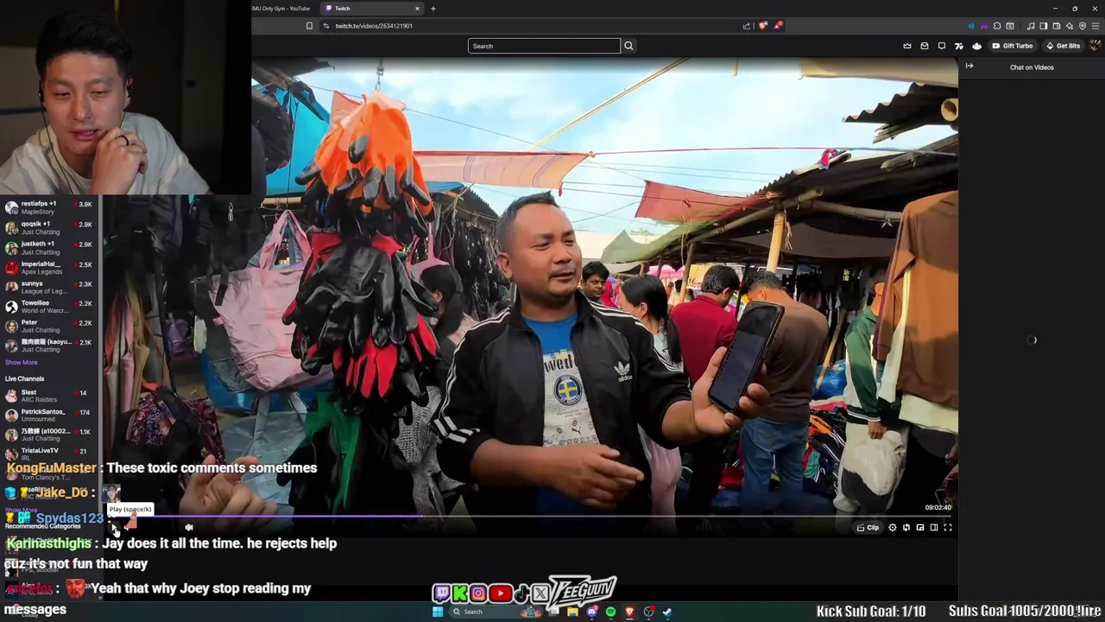
Task: Open Windows Start menu
Action: pos(438,612)
